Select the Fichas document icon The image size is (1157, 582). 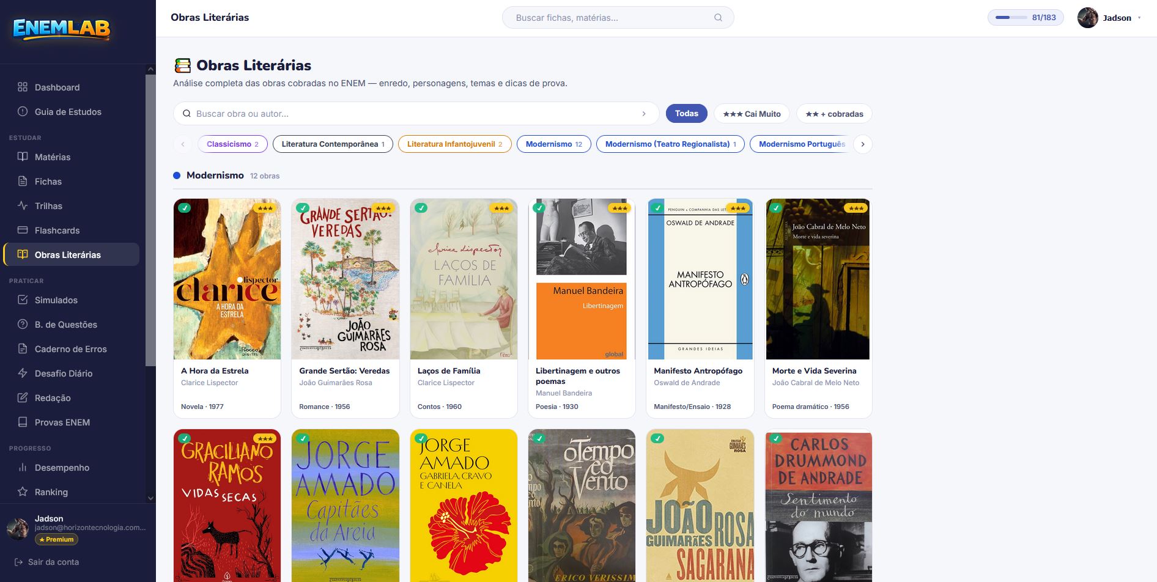coord(23,181)
